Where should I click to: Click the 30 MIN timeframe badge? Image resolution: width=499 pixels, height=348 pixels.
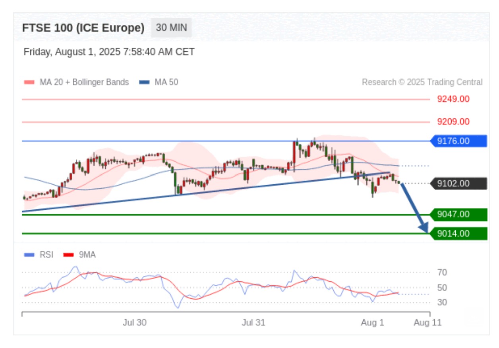click(171, 28)
